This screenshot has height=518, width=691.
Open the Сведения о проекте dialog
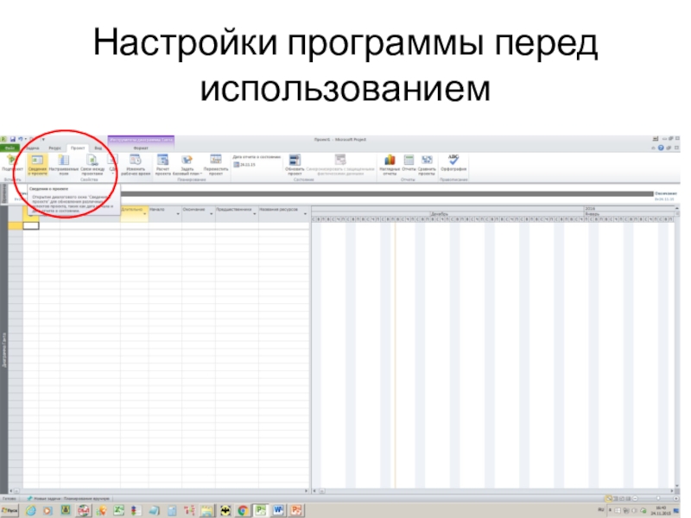pos(36,165)
